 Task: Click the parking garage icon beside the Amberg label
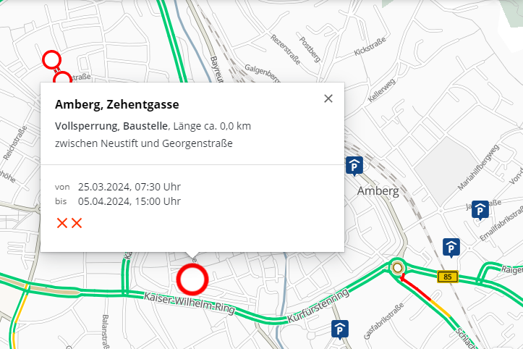coord(354,167)
